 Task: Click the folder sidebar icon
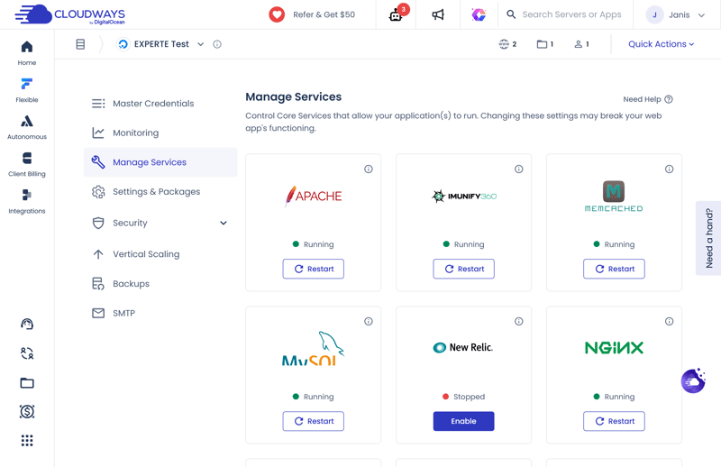point(27,383)
